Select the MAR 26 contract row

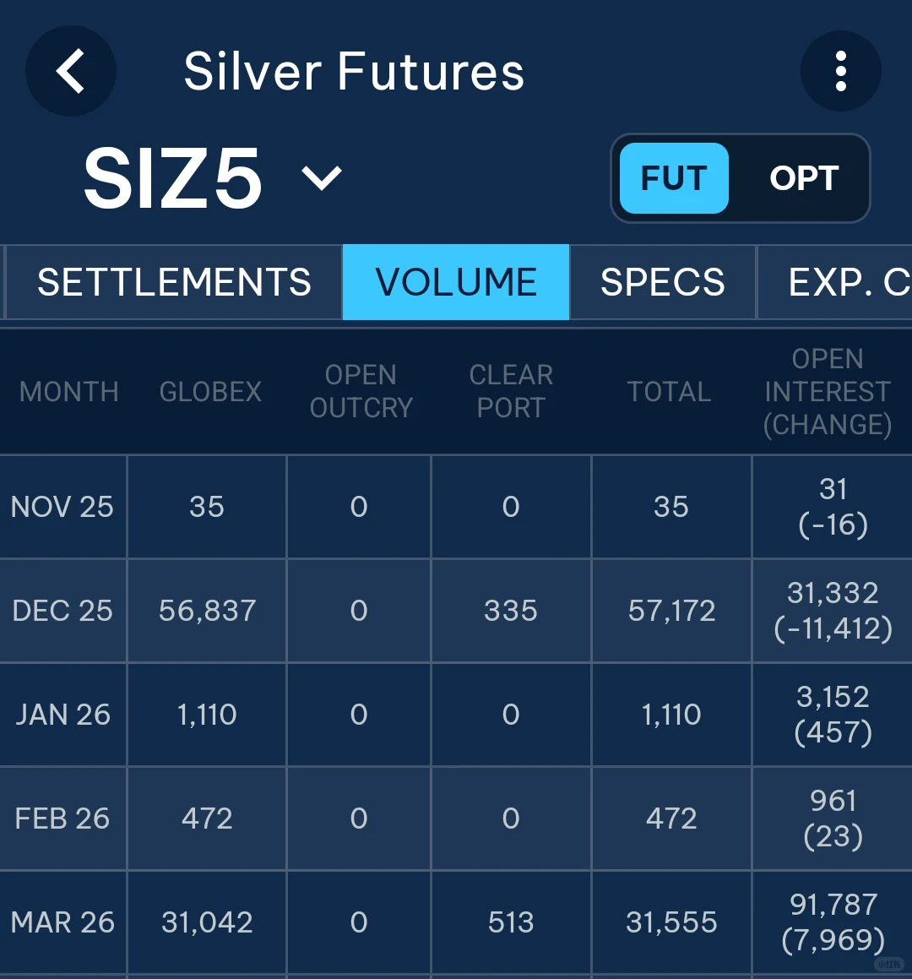click(x=62, y=922)
